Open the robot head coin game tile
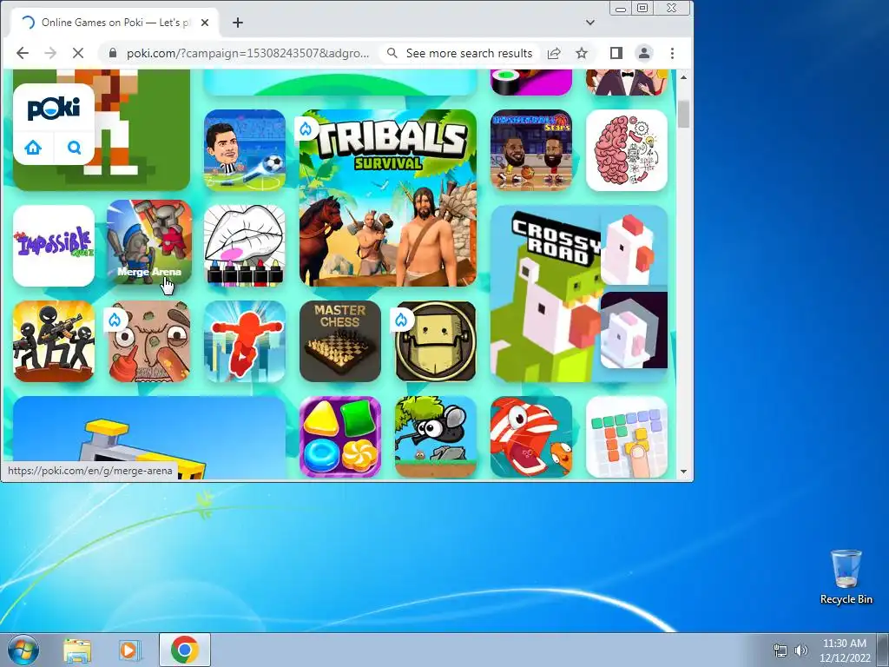Viewport: 889px width, 667px height. [436, 340]
